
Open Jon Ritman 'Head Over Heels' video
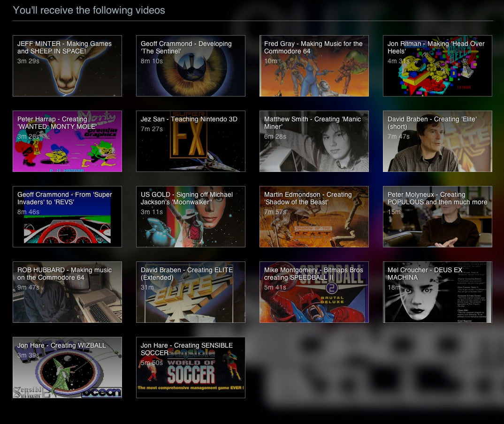[x=437, y=66]
